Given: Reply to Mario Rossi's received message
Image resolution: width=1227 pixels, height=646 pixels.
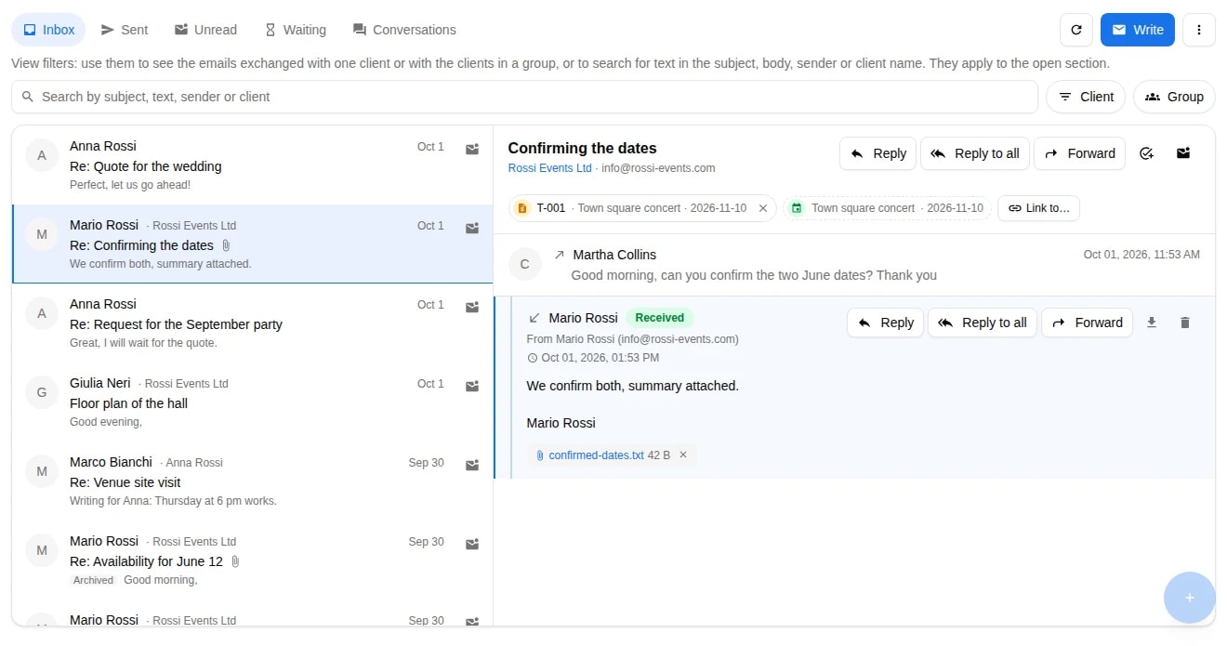Looking at the screenshot, I should 885,323.
